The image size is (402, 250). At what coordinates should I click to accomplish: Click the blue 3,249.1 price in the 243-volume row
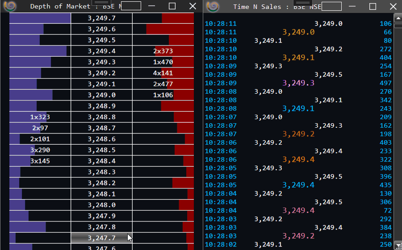tap(298, 108)
